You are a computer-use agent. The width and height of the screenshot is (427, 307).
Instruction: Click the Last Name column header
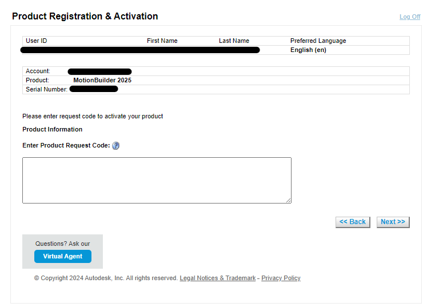click(234, 41)
